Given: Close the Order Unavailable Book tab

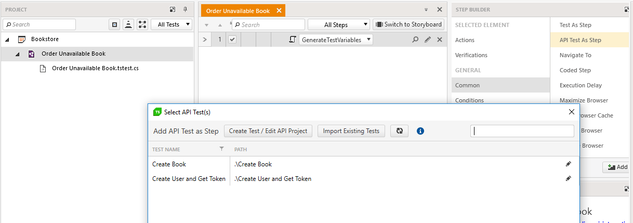Looking at the screenshot, I should [x=279, y=10].
